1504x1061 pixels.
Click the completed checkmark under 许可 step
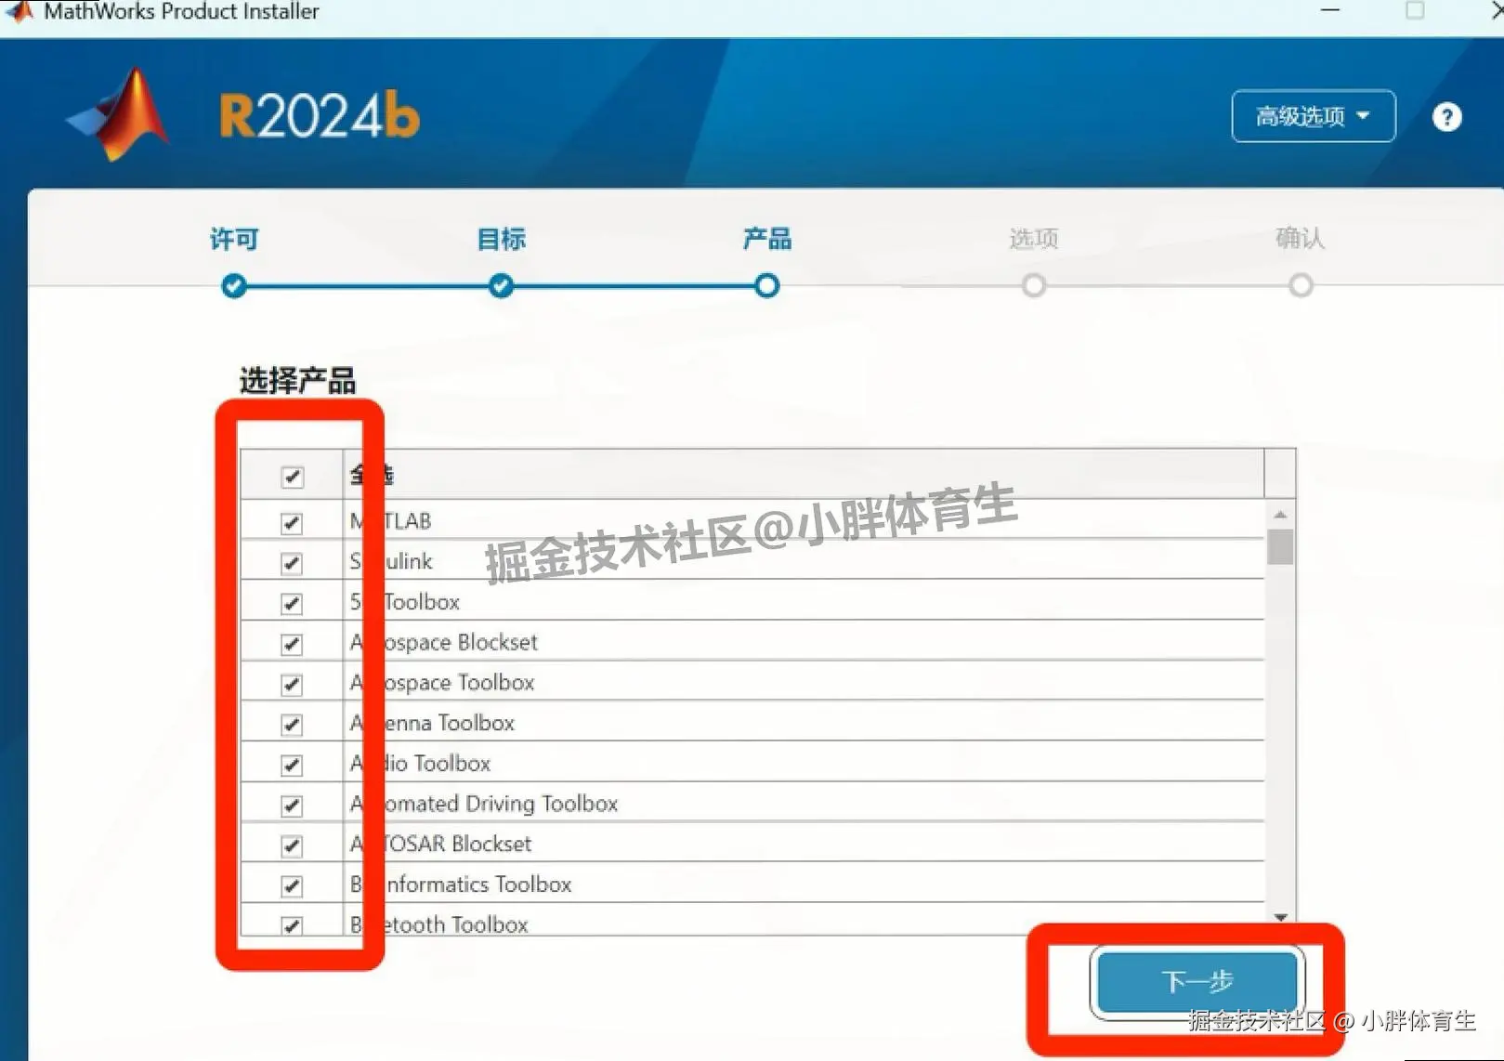tap(233, 285)
